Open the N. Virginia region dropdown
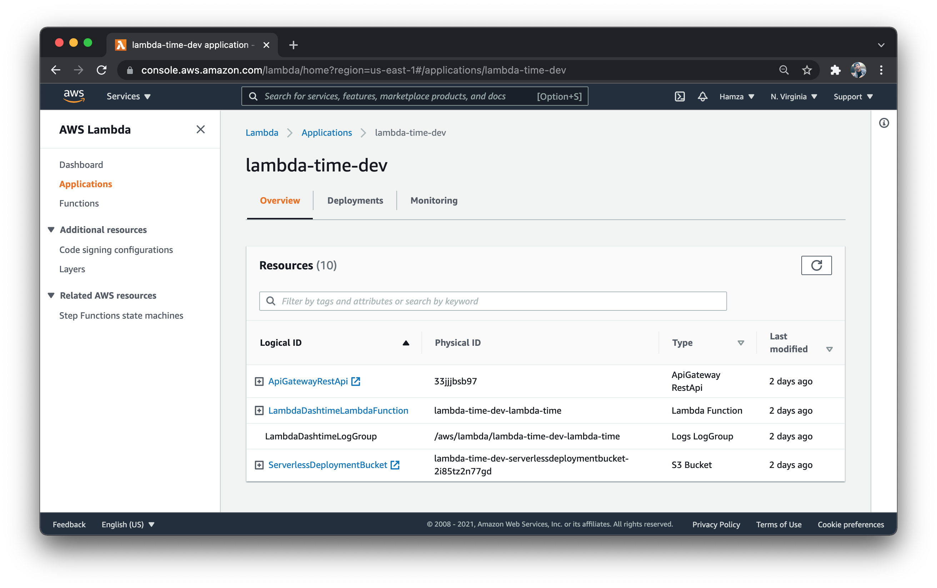 tap(793, 96)
